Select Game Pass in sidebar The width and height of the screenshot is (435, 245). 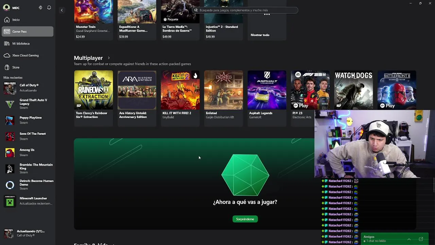(x=28, y=31)
